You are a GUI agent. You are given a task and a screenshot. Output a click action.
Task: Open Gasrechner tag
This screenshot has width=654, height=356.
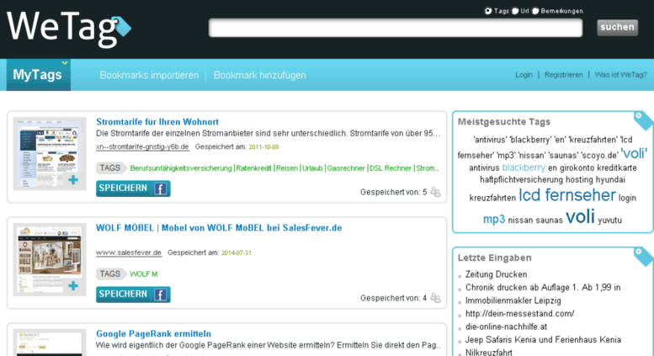(x=346, y=168)
